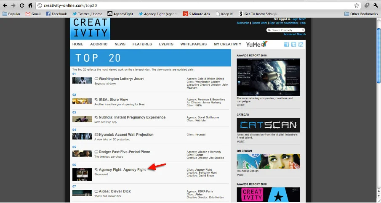This screenshot has width=381, height=203.
Task: Open the Facebook bookmark
Action: [x=56, y=14]
